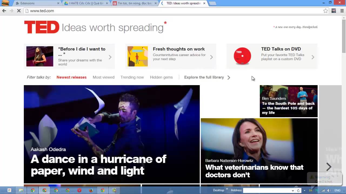Click the "Before I die" speaker thumbnail
The height and width of the screenshot is (194, 346).
[x=40, y=56]
